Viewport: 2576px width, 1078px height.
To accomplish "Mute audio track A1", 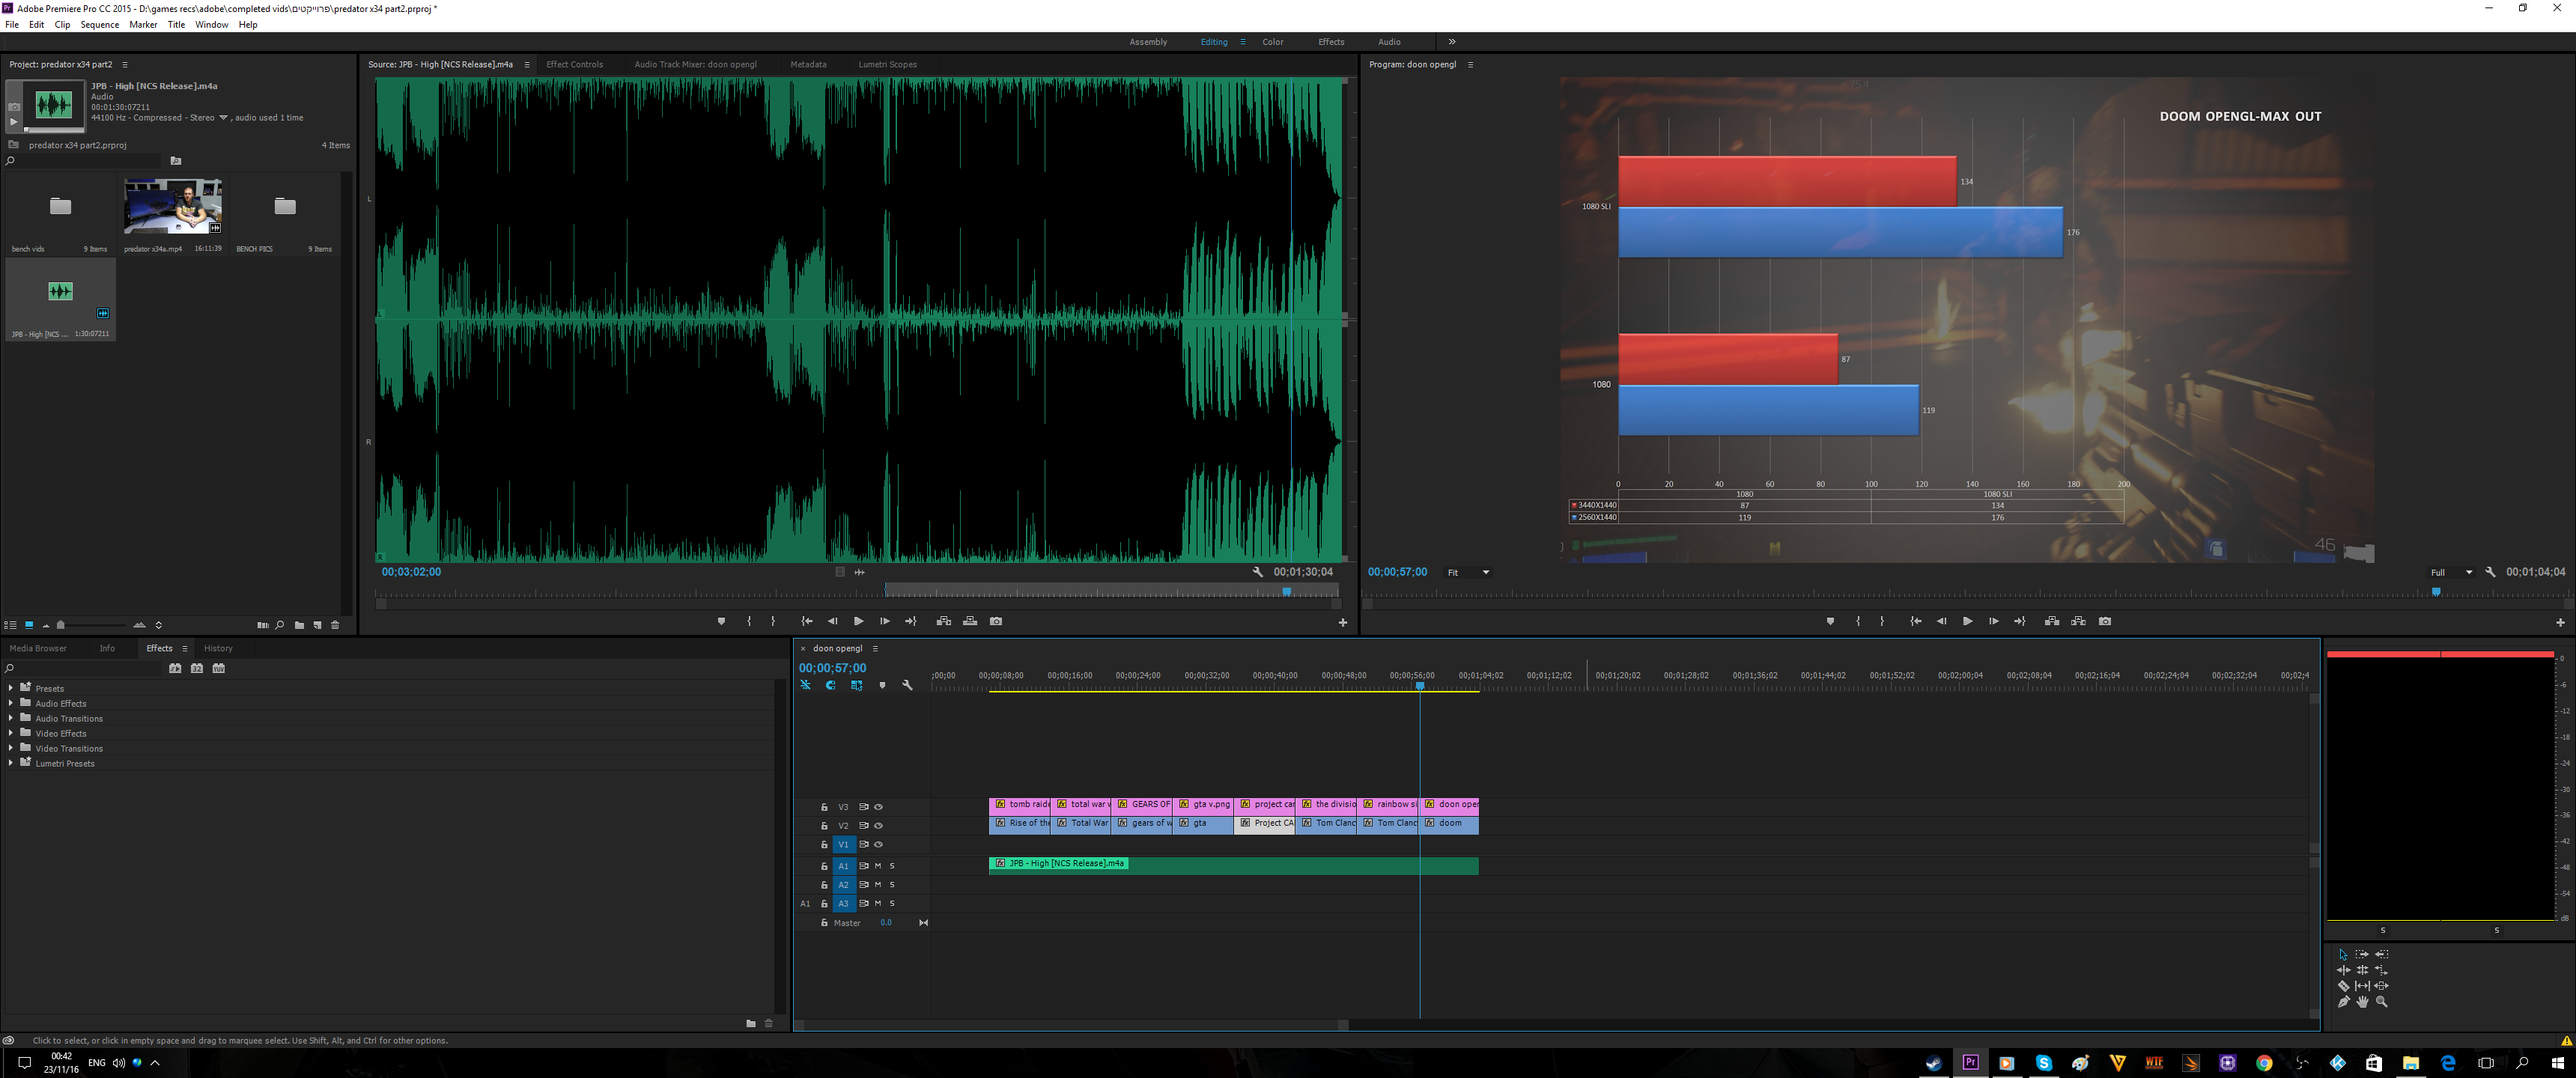I will click(x=879, y=866).
